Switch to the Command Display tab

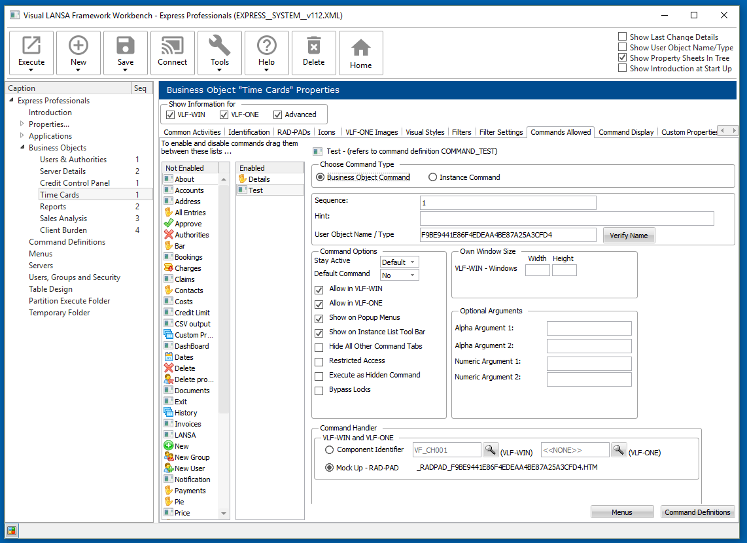(x=626, y=132)
